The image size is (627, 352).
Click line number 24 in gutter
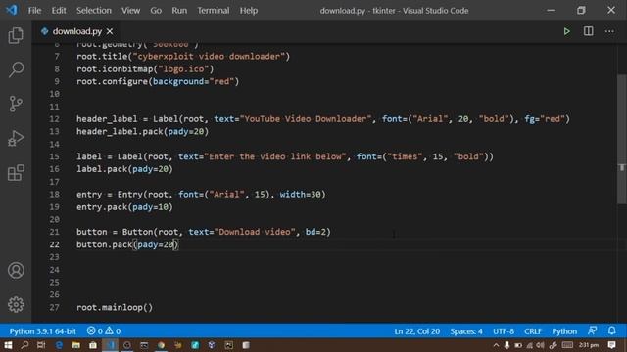click(x=55, y=270)
